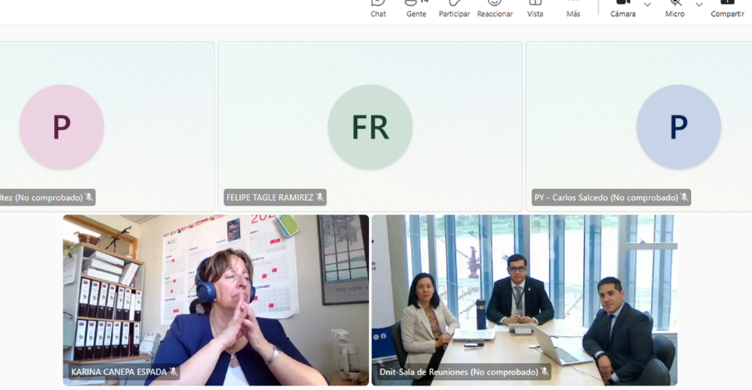Click the Dnit-Sala de Reuniones video tile

(x=524, y=300)
